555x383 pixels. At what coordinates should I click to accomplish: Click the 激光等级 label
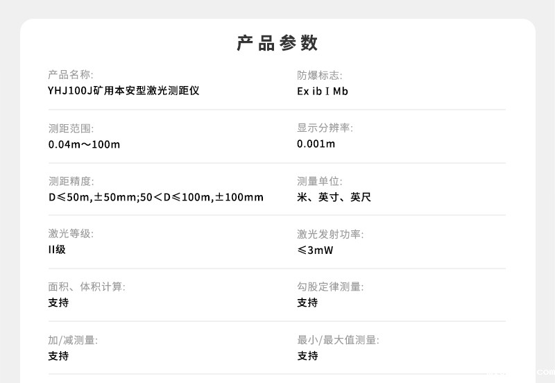(70, 234)
